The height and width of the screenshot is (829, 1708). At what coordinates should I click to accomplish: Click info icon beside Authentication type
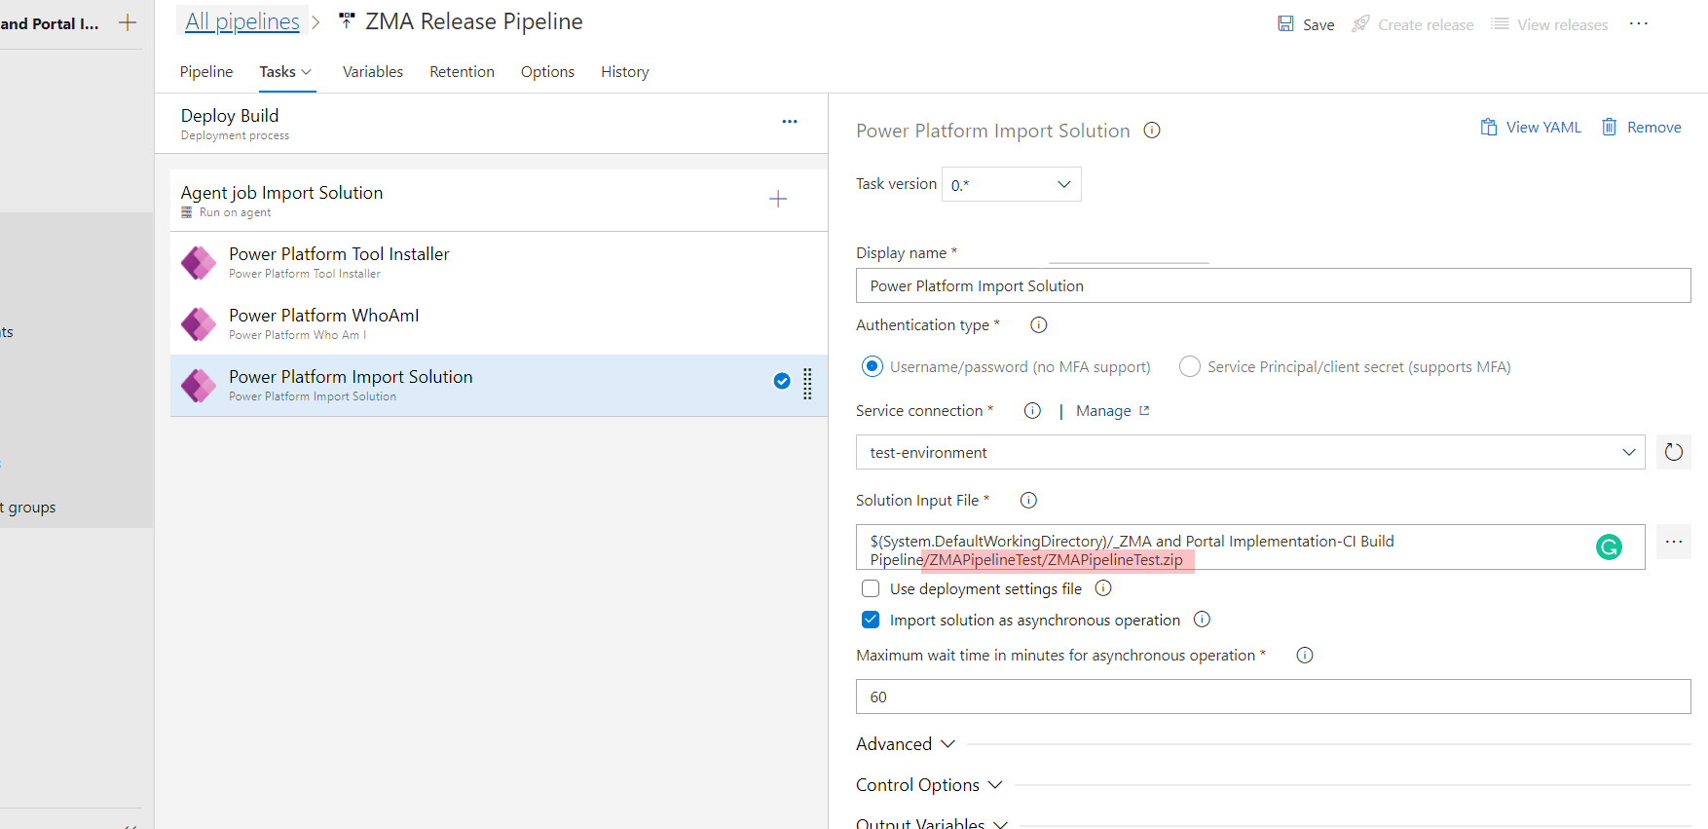tap(1038, 325)
